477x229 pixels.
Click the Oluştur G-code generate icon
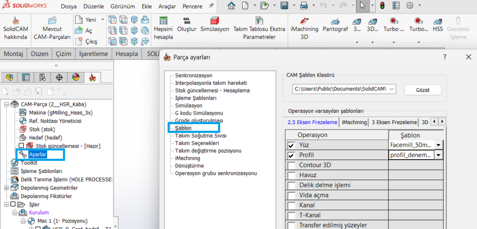pos(187,21)
